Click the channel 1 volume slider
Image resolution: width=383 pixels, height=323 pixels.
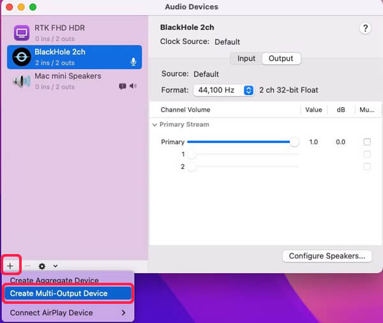click(243, 154)
